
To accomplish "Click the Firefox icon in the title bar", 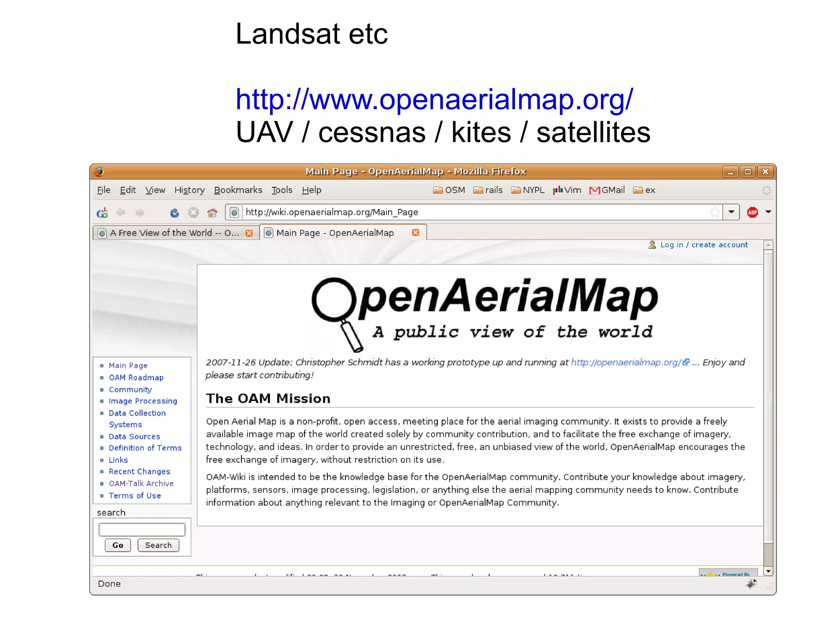I will click(99, 171).
